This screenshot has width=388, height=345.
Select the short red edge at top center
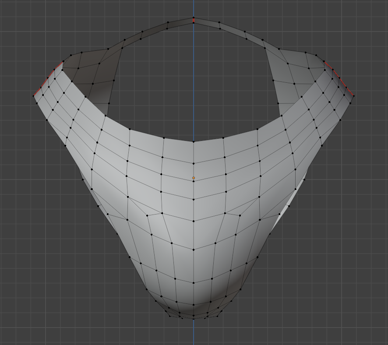[194, 20]
